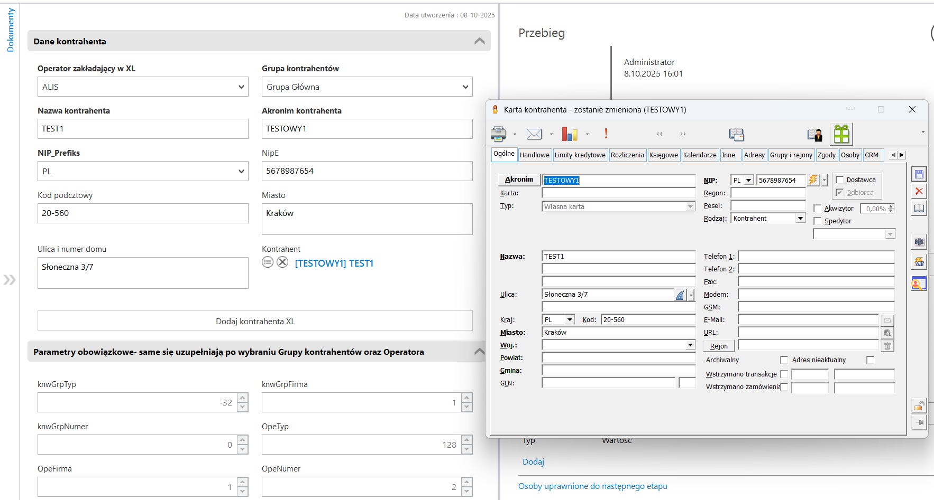934x500 pixels.
Task: Collapse the Dane kontrahenta section
Action: pyautogui.click(x=480, y=41)
